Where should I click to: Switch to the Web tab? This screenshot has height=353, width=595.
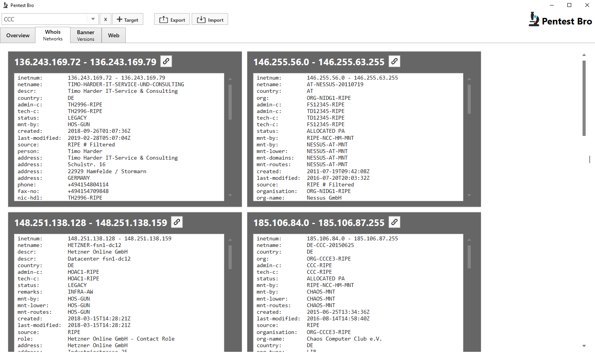[114, 35]
